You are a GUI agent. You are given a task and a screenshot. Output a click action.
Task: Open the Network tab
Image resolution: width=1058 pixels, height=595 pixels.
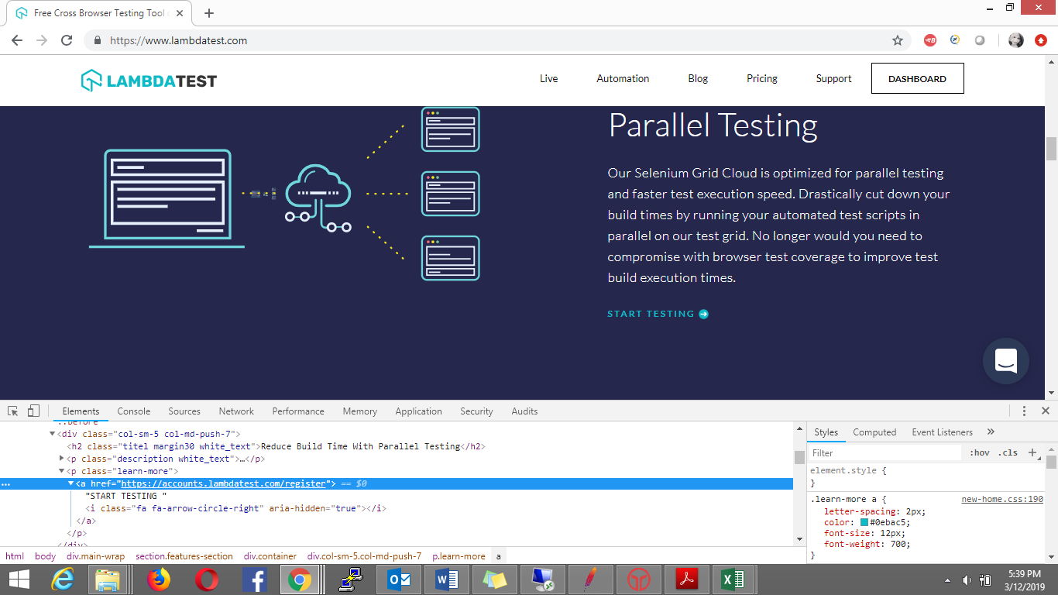(236, 411)
